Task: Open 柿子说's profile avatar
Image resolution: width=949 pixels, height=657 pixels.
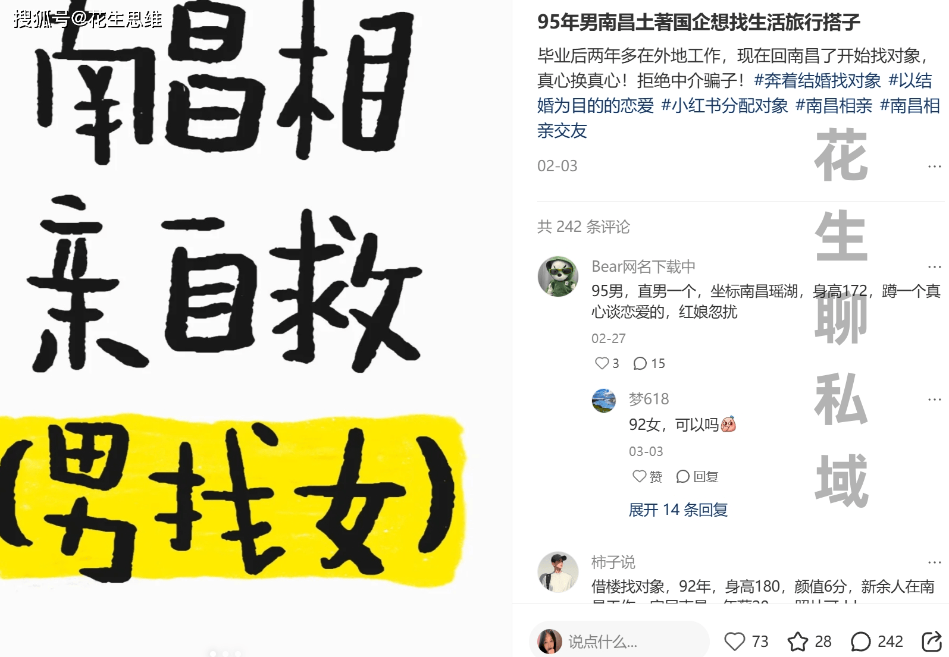Action: (x=558, y=572)
